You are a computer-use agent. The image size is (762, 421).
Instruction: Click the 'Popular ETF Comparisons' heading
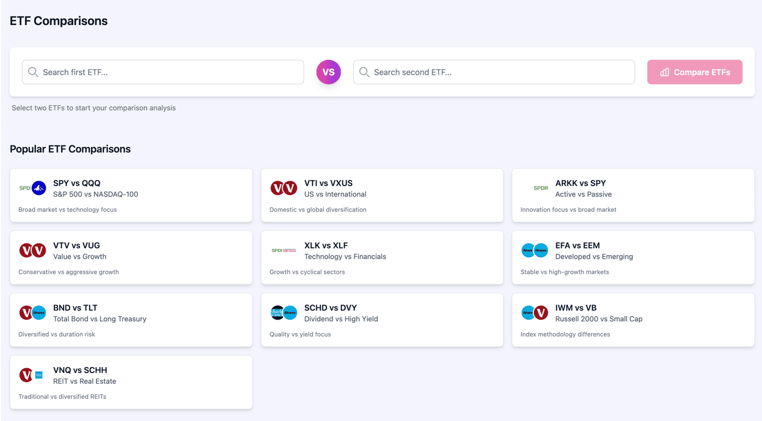pos(70,149)
